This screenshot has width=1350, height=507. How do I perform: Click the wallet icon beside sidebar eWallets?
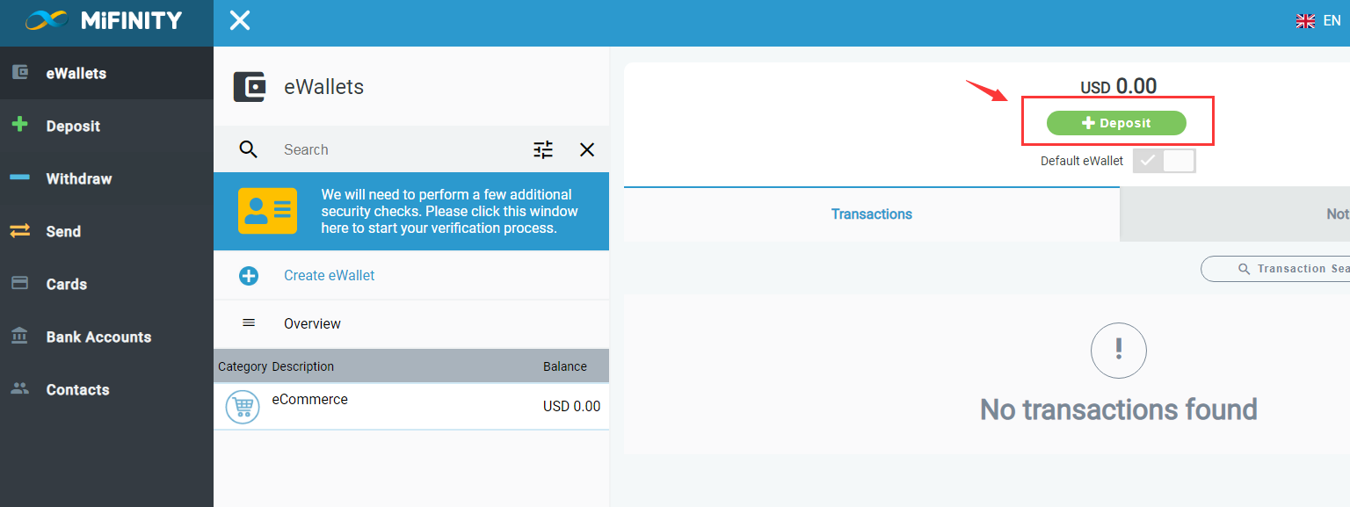pos(19,73)
